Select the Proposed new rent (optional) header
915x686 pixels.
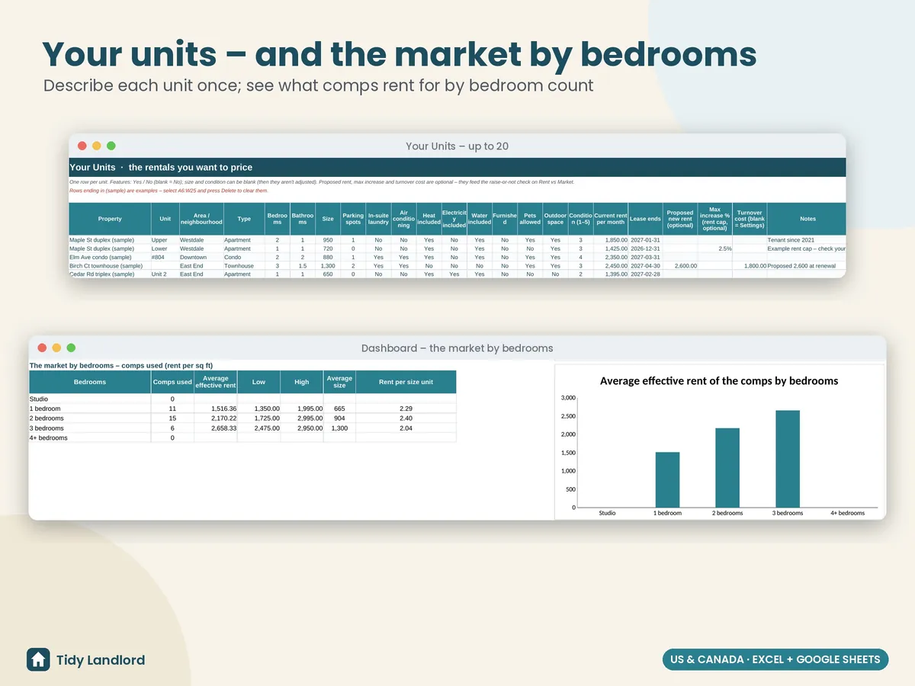click(x=680, y=219)
